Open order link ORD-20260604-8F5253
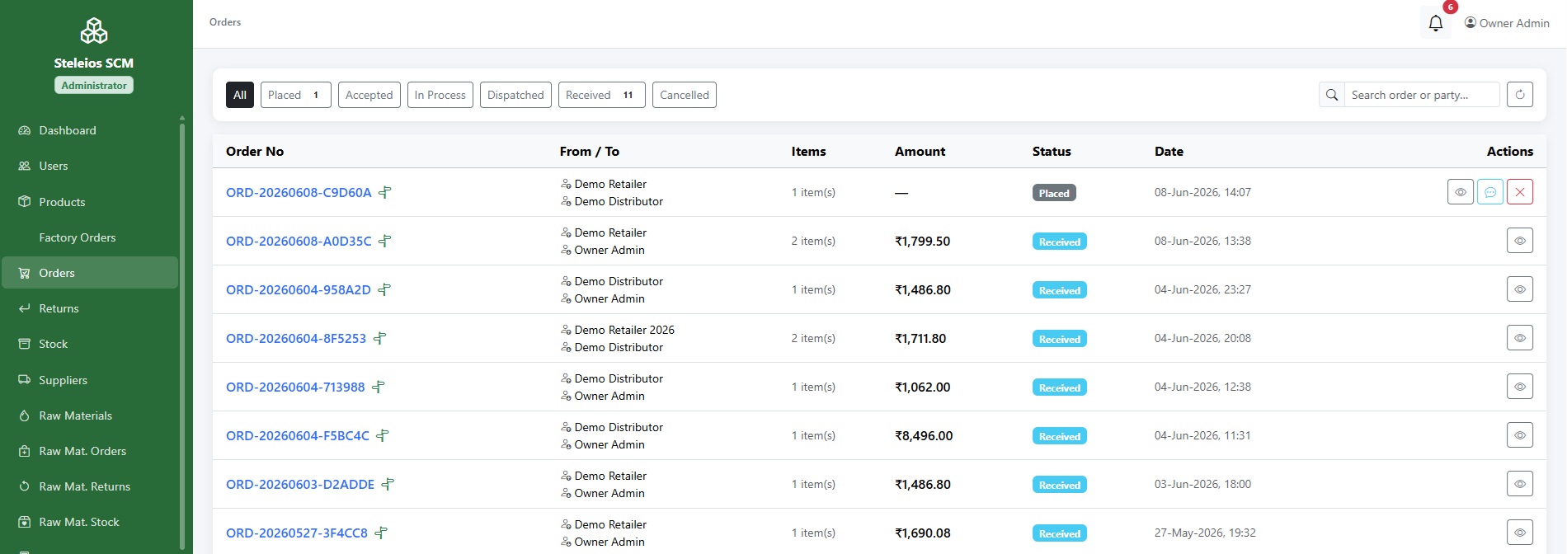 (x=296, y=338)
